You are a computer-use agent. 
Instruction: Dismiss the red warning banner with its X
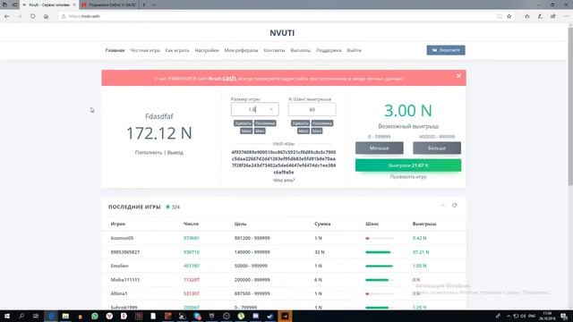[x=458, y=76]
